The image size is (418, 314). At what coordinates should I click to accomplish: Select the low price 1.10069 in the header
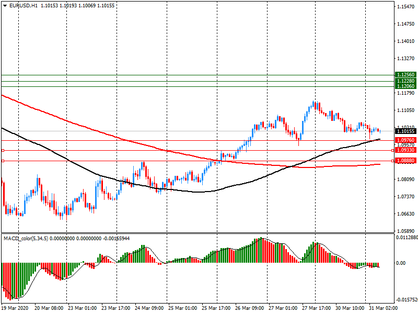[87, 6]
